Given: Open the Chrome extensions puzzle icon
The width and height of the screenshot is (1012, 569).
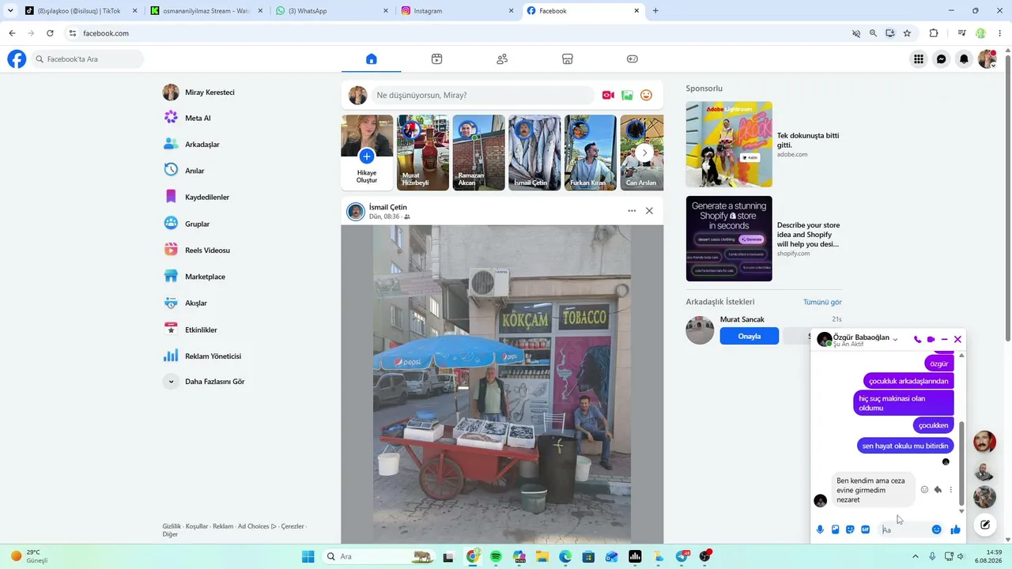Looking at the screenshot, I should (934, 33).
